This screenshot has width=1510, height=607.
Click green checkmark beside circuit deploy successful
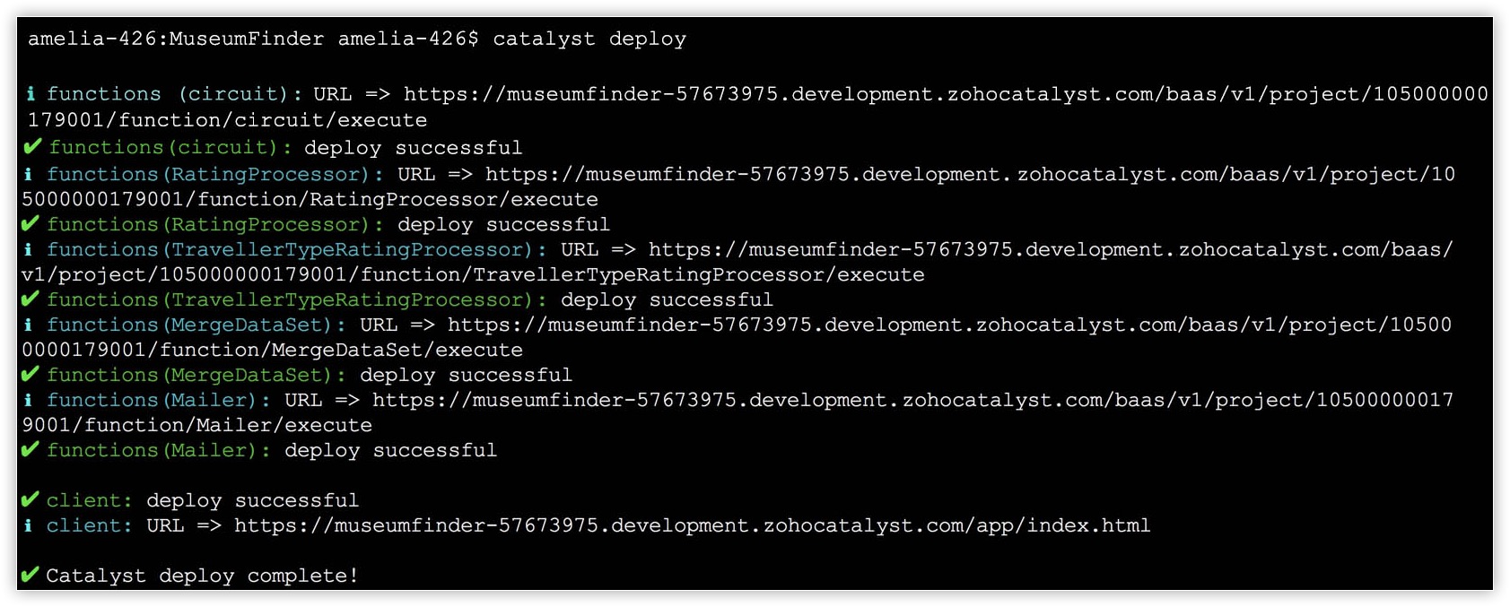(x=32, y=147)
